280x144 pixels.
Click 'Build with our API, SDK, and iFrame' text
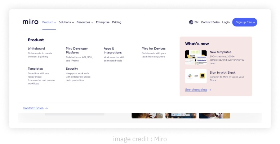coord(79,59)
